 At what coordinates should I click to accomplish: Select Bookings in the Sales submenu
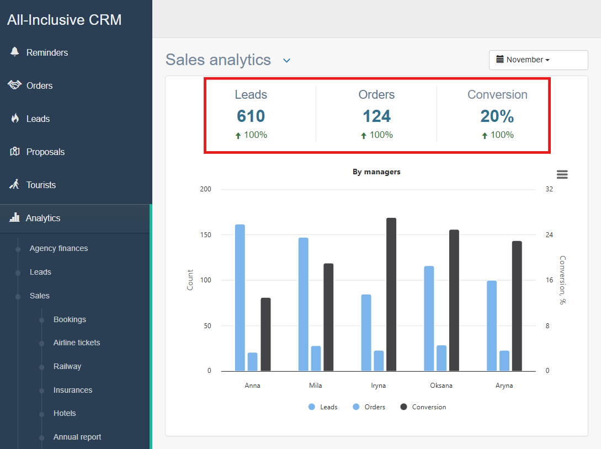click(70, 319)
